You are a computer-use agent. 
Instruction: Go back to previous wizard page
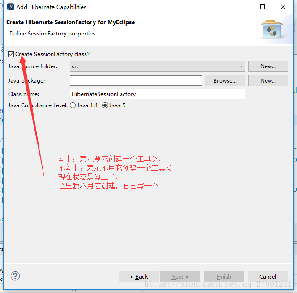point(139,276)
